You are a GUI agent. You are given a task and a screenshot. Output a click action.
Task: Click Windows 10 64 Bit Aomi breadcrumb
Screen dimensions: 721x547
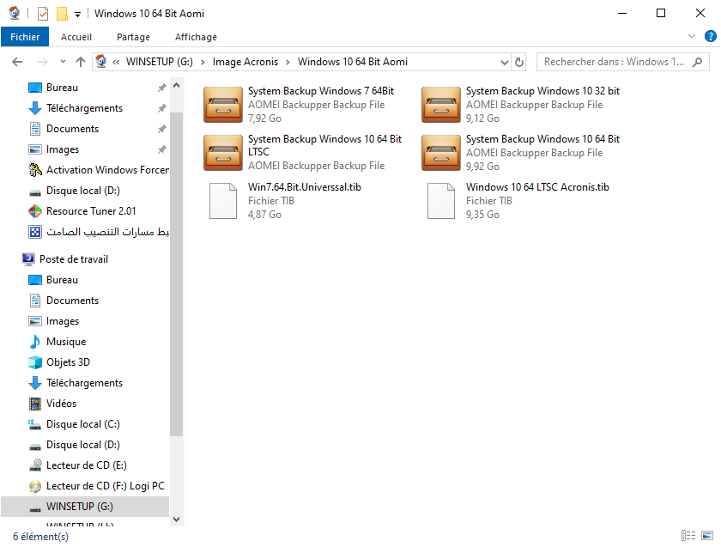[352, 62]
